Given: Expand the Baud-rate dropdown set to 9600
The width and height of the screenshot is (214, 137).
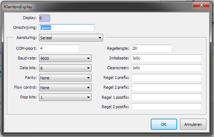Looking at the screenshot, I should 65,58.
